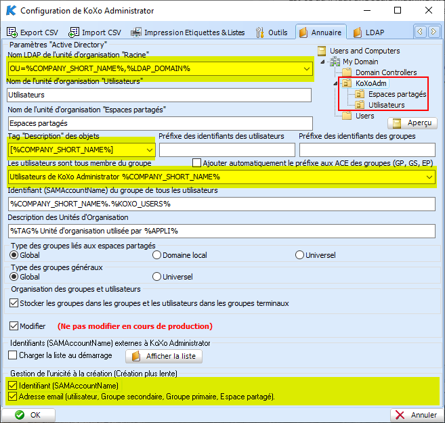Select Users and Computers root node
Viewport: 445px width, 423px height.
364,51
